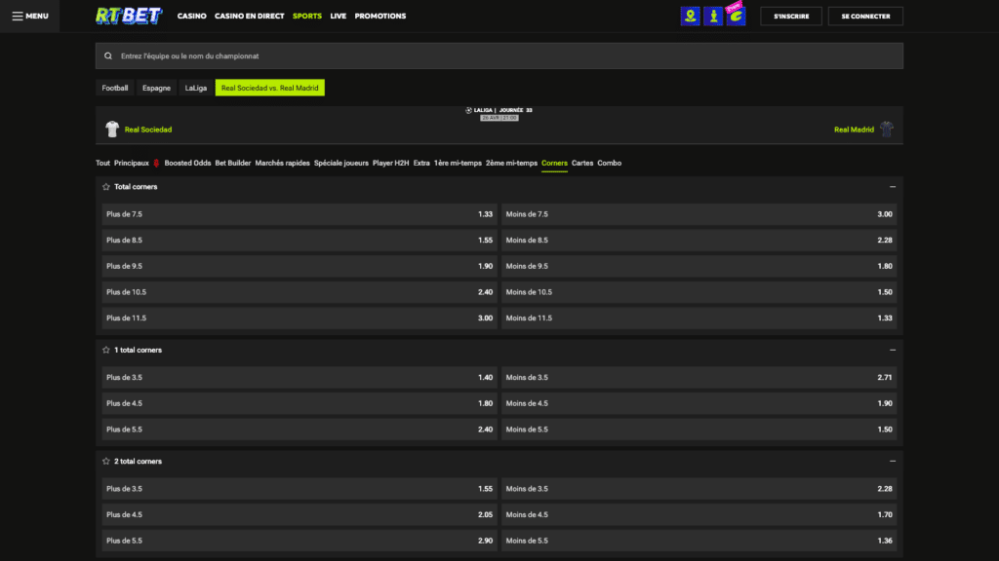The height and width of the screenshot is (561, 999).
Task: Open the CASINO menu item
Action: [x=192, y=16]
